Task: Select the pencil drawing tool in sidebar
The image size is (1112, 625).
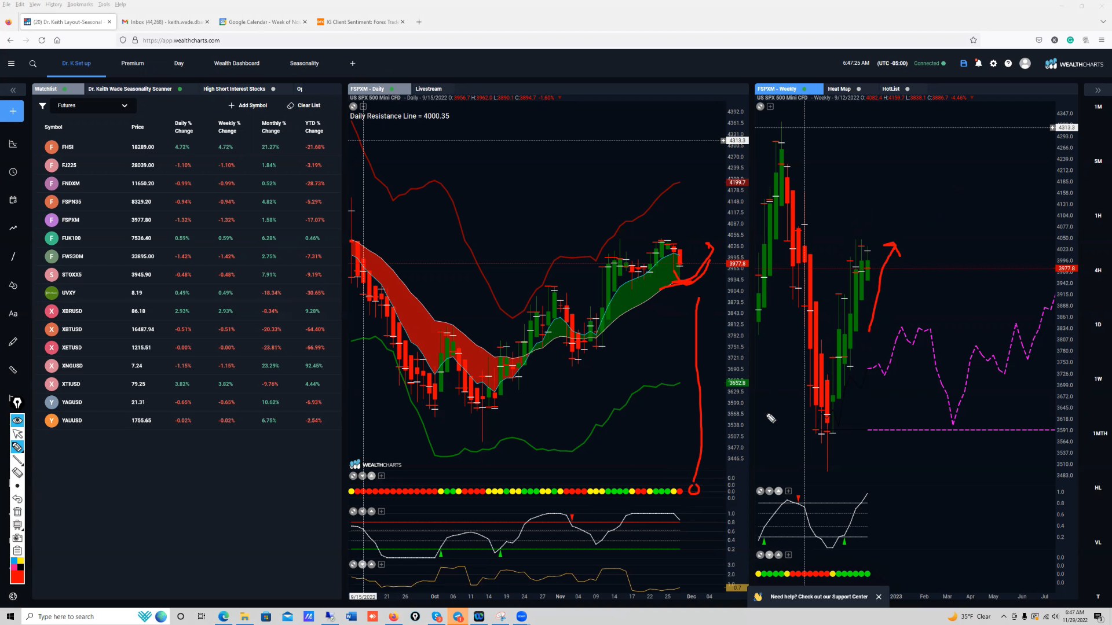Action: click(x=13, y=342)
